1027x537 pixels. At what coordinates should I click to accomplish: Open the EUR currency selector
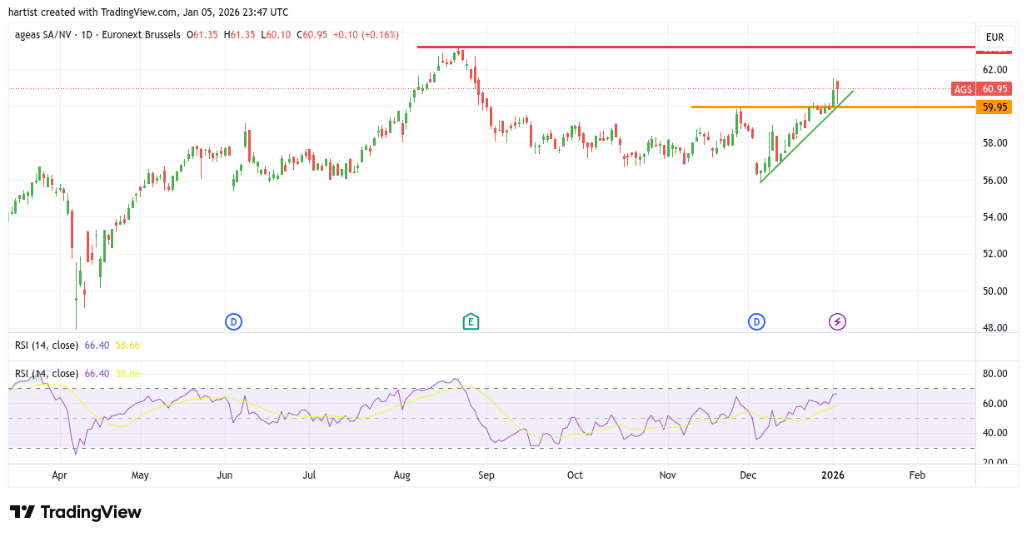995,37
